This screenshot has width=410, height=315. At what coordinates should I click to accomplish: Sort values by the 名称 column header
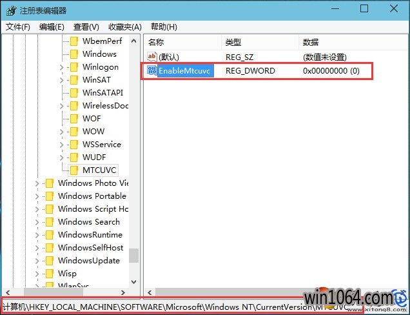(x=182, y=42)
